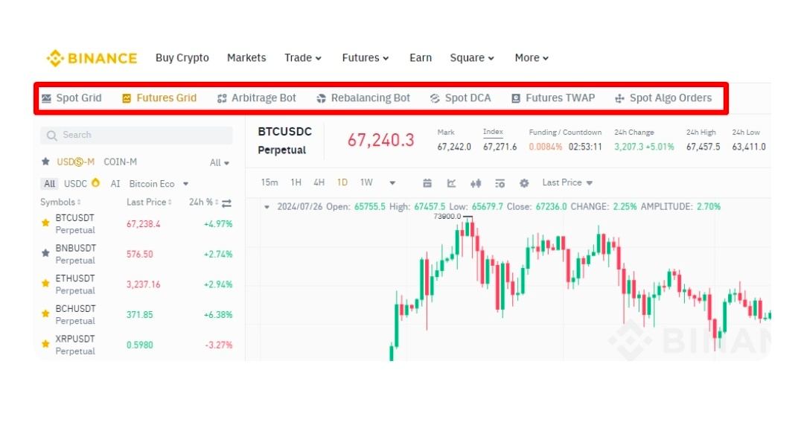Toggle favorite star for BCHUSDT
Viewport: 804px width, 437px height.
click(45, 314)
